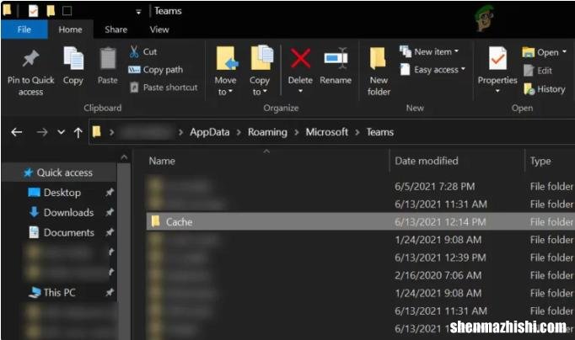Expand the Open dropdown arrow
This screenshot has height=340, width=575.
point(564,51)
